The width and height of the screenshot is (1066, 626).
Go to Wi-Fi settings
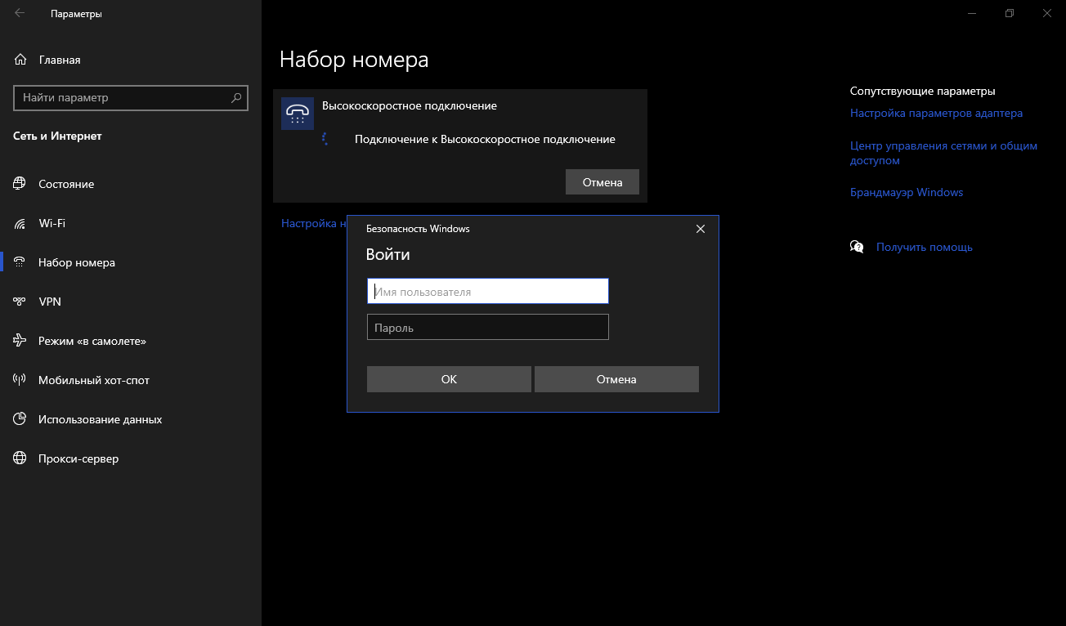131,223
